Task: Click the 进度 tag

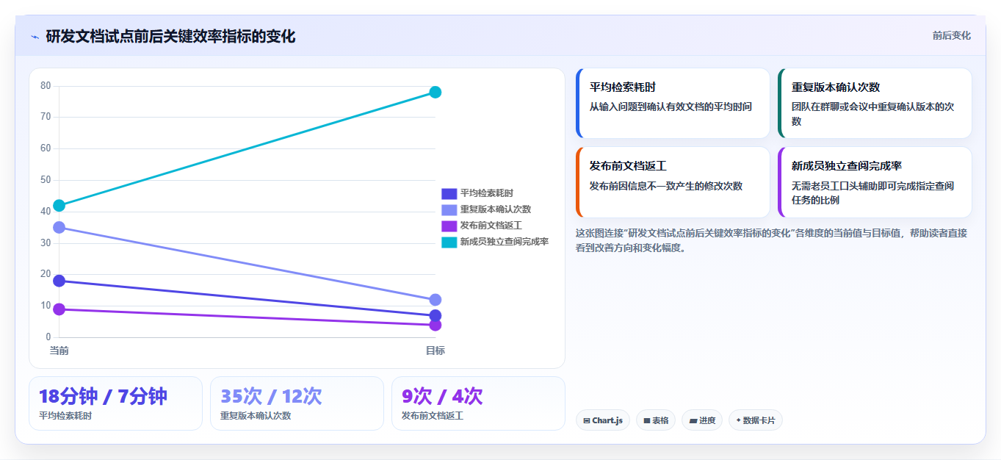Action: point(702,420)
